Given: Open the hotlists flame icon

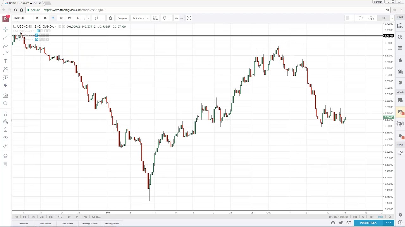Looking at the screenshot, I should tap(400, 60).
